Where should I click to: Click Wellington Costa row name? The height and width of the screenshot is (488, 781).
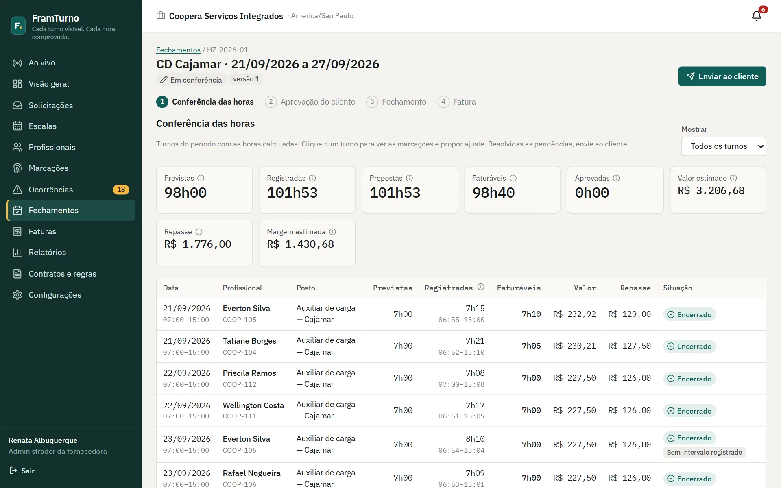pyautogui.click(x=253, y=405)
